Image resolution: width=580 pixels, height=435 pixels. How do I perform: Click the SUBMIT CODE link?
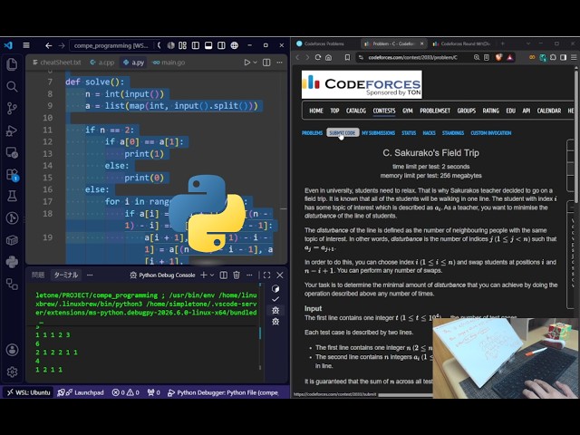[343, 133]
